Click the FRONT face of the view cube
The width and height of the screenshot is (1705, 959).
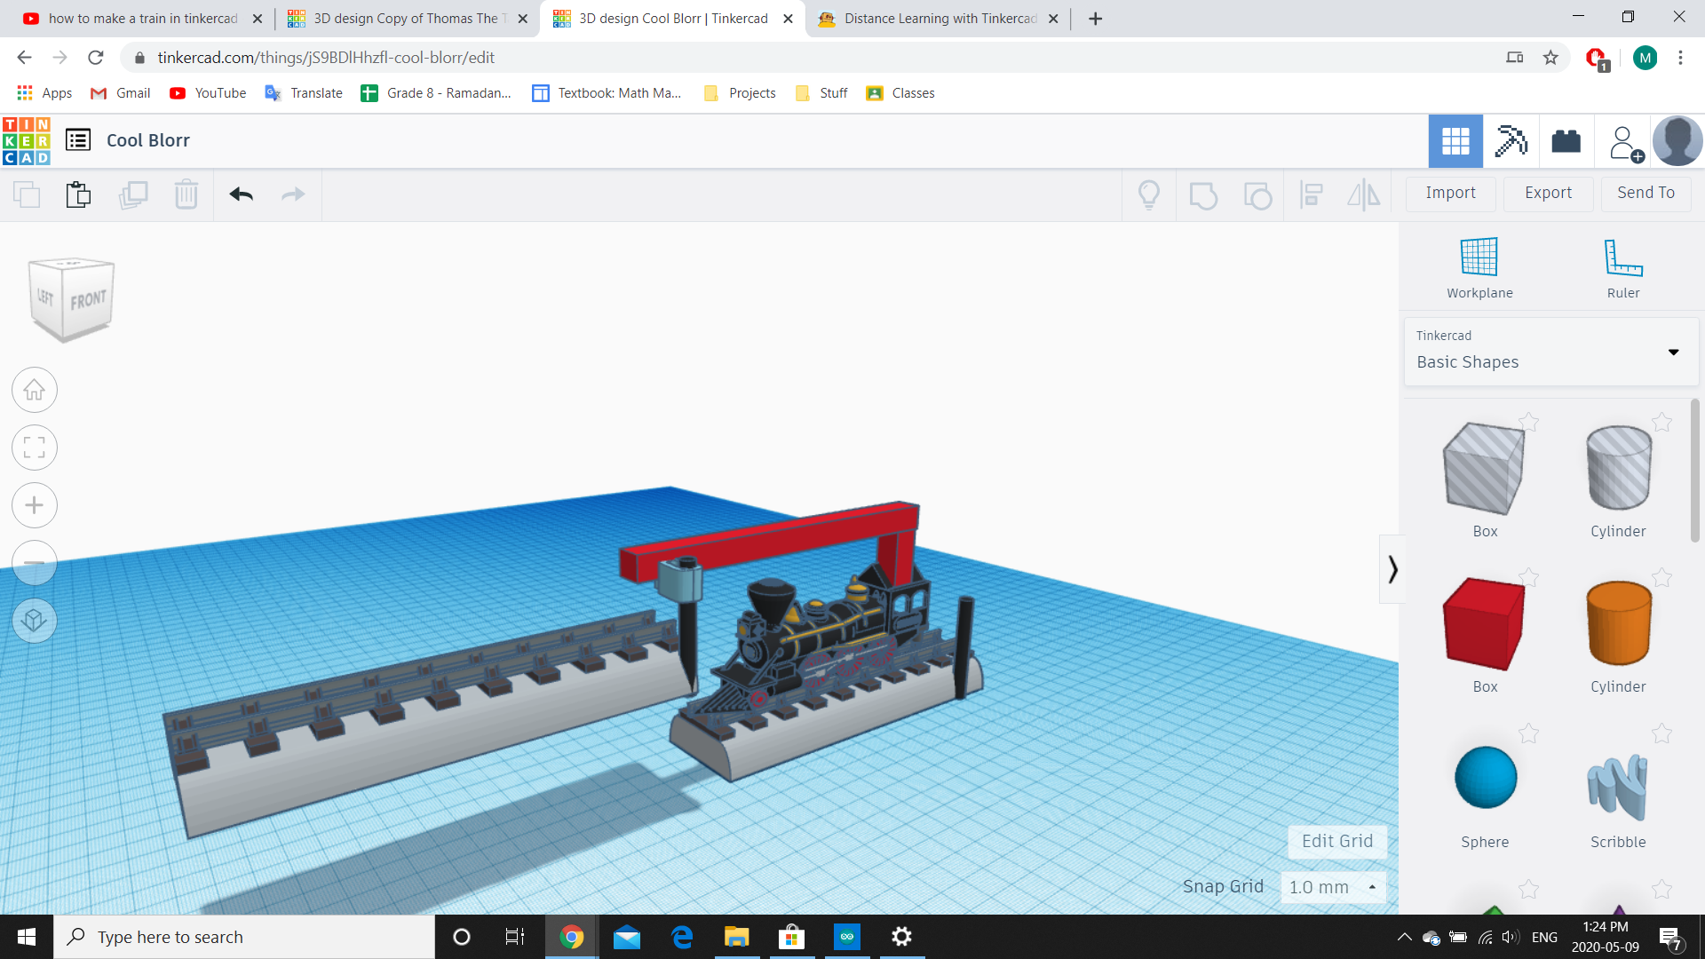(x=89, y=300)
